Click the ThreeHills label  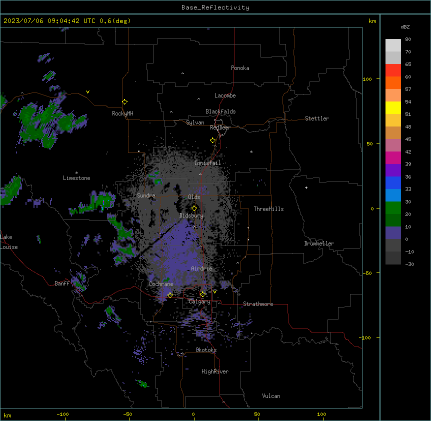pyautogui.click(x=268, y=209)
